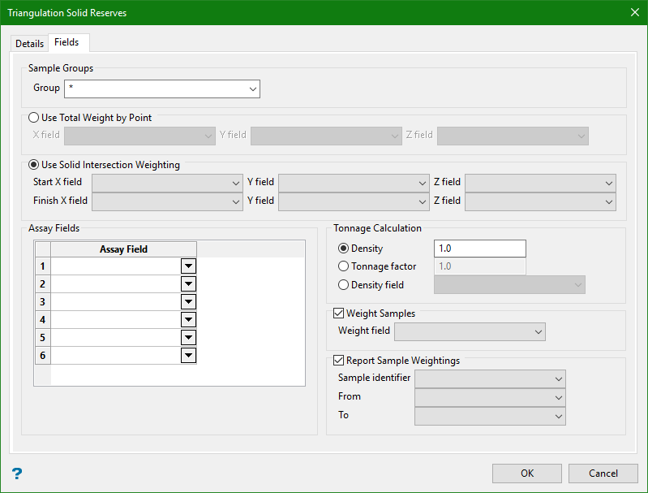Click the blue help question mark icon
This screenshot has height=493, width=648.
pos(16,474)
